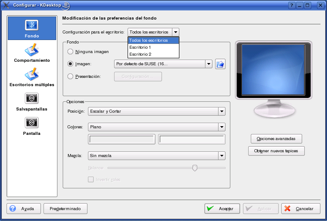Open the Fondo settings section
327x221 pixels.
tap(32, 28)
